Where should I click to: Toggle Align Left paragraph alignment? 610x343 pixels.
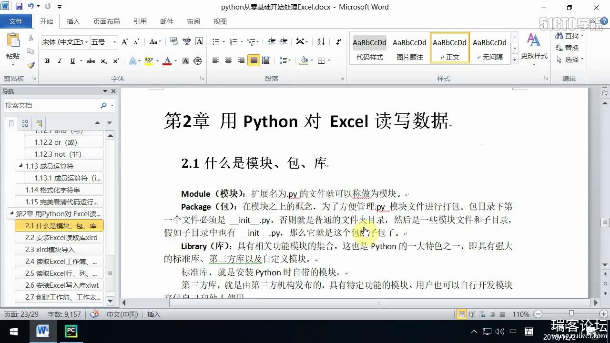click(x=216, y=61)
